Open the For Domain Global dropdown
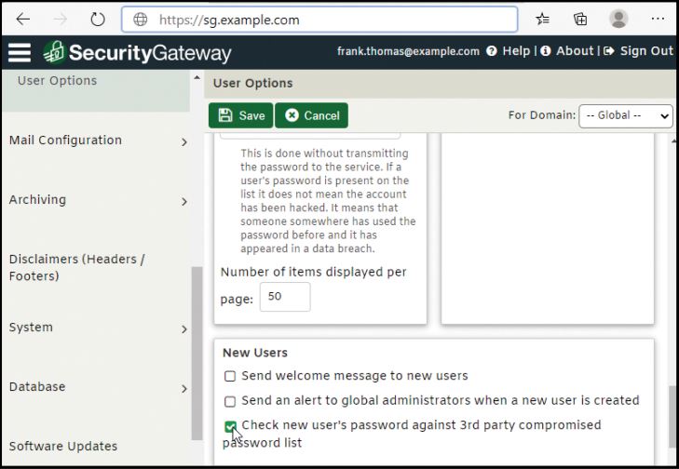 [x=626, y=115]
